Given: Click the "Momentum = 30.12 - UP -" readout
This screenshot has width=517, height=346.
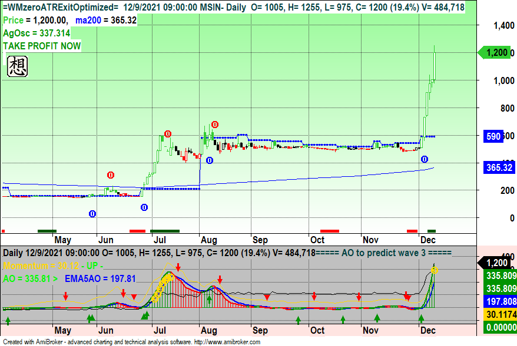Looking at the screenshot, I should (53, 266).
